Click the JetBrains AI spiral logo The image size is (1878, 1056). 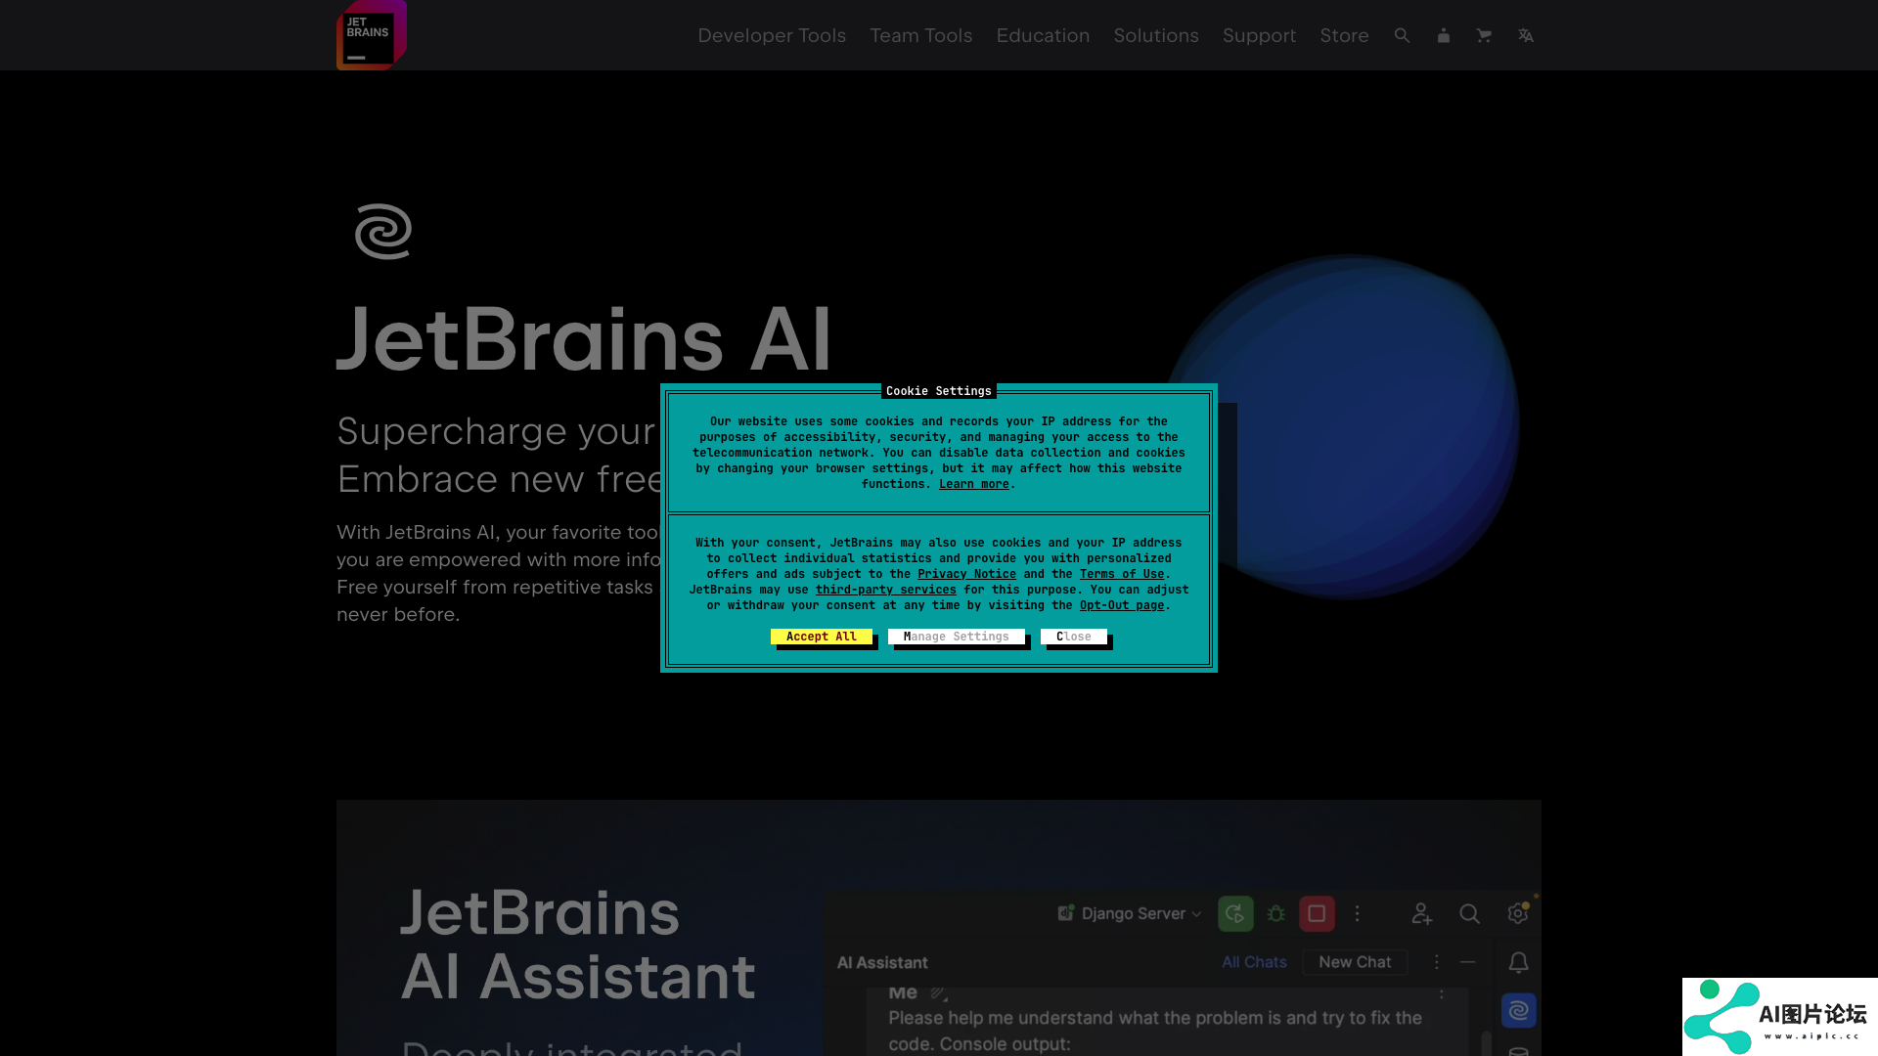[383, 232]
